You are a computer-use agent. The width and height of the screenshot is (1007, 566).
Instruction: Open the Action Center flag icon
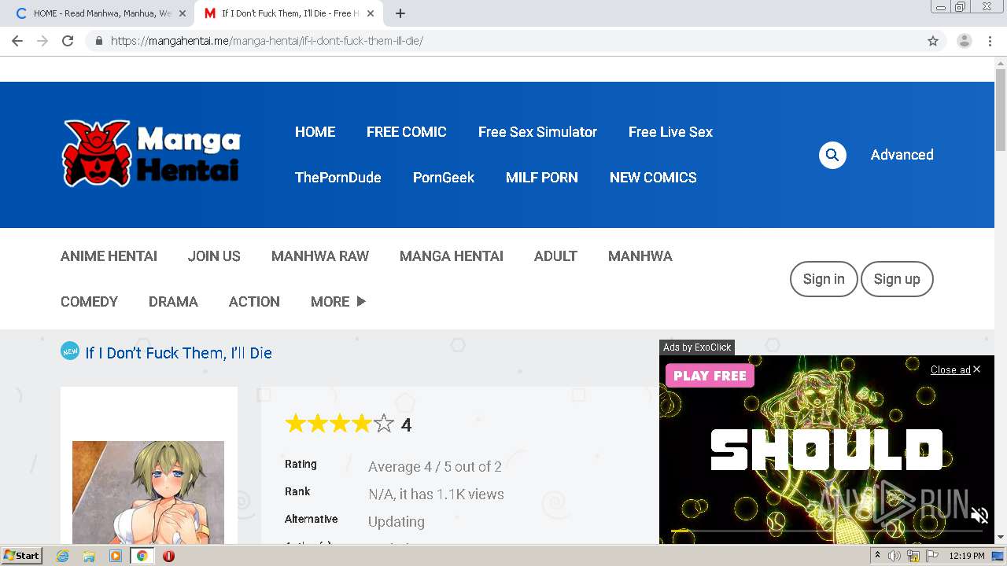(x=932, y=556)
